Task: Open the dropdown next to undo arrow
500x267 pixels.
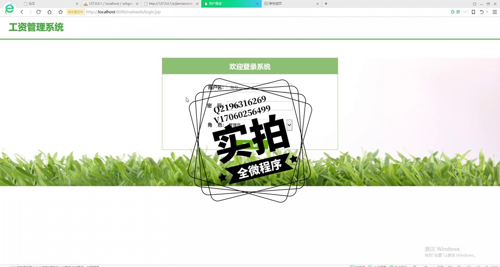Action: [x=487, y=12]
